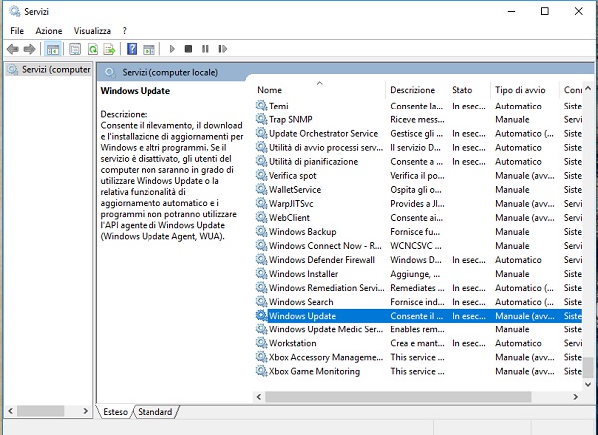Select Utilità di avvio processi server row
Viewport: 598px width, 435px height.
pyautogui.click(x=419, y=147)
